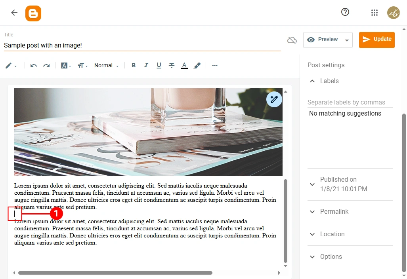This screenshot has width=407, height=279.
Task: Open the Normal paragraph style dropdown
Action: coord(106,66)
